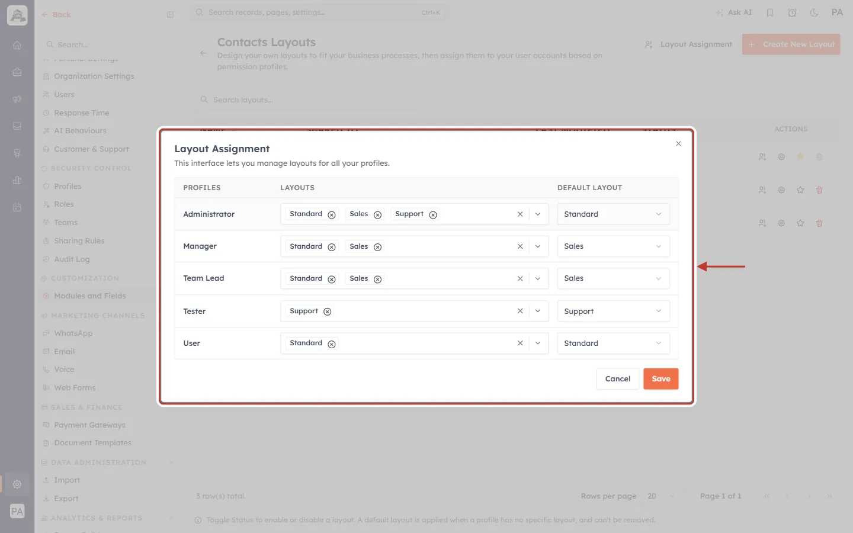Cancel the layout assignment changes
853x533 pixels.
[617, 379]
